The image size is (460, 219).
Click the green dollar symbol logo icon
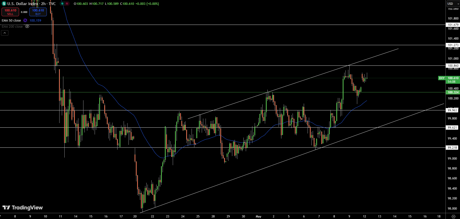pyautogui.click(x=4, y=4)
